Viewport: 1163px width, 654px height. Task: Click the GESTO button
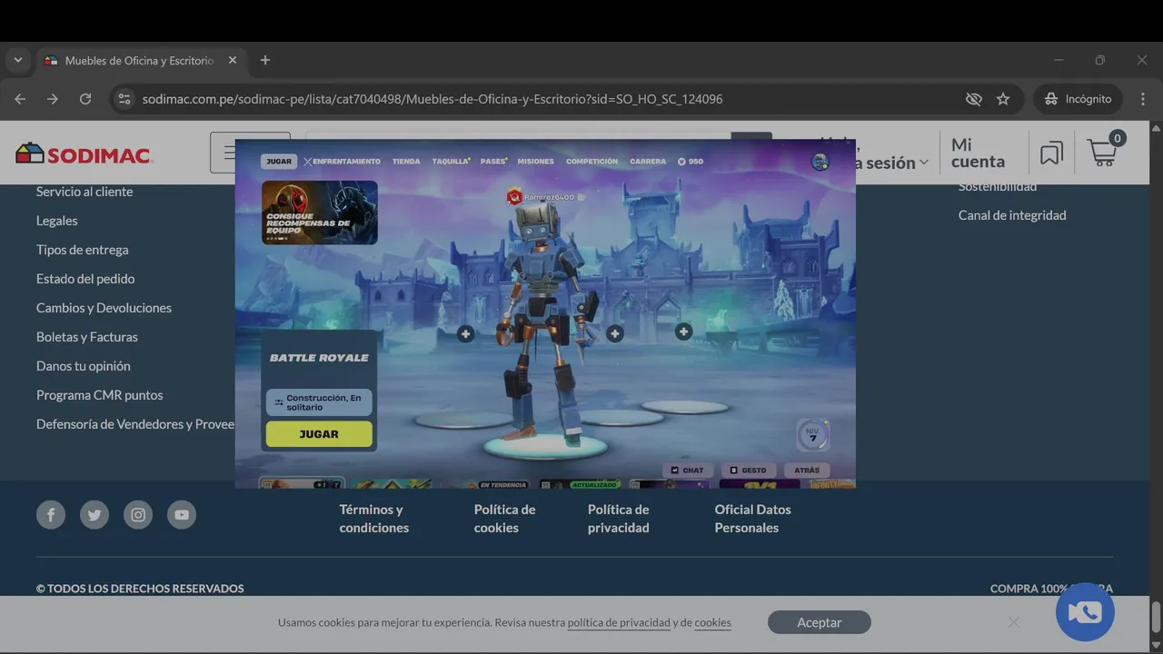point(749,471)
